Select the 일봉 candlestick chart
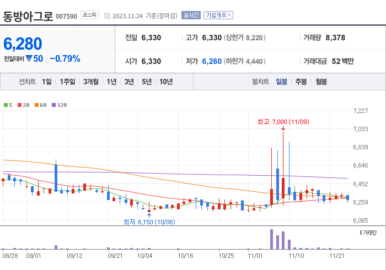 pos(281,82)
